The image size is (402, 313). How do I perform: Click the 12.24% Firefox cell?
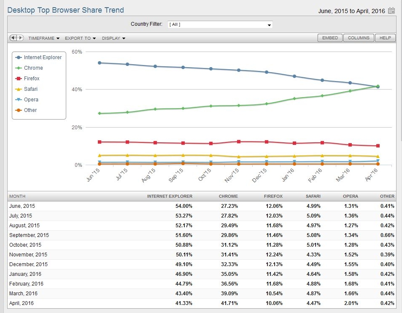coord(274,255)
